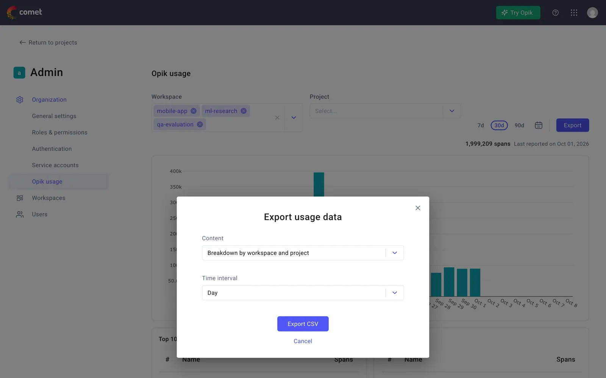606x378 pixels.
Task: Open Workspaces section label
Action: coord(48,198)
